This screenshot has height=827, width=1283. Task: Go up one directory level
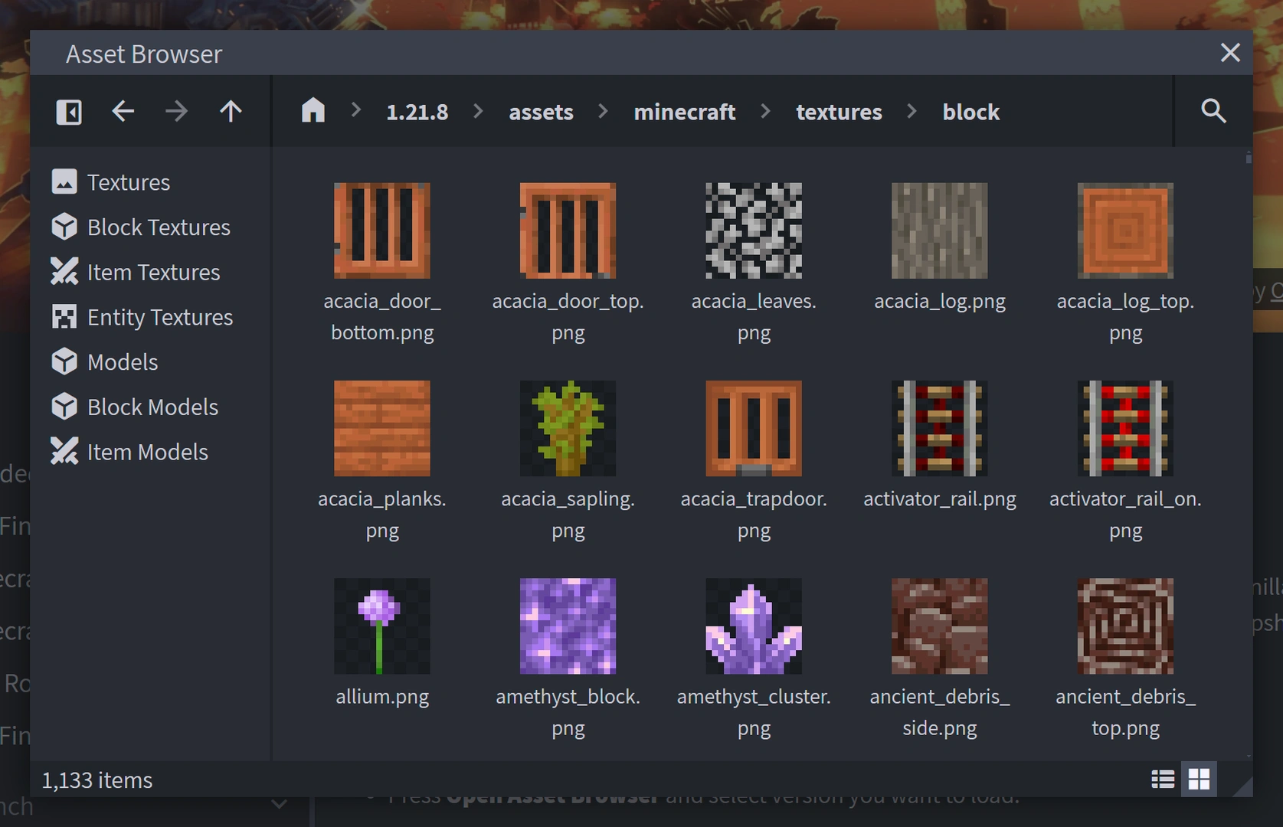pos(231,111)
